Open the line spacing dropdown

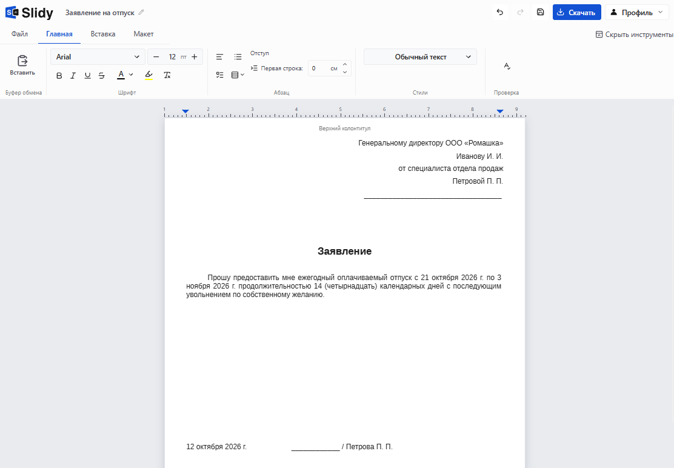(238, 75)
